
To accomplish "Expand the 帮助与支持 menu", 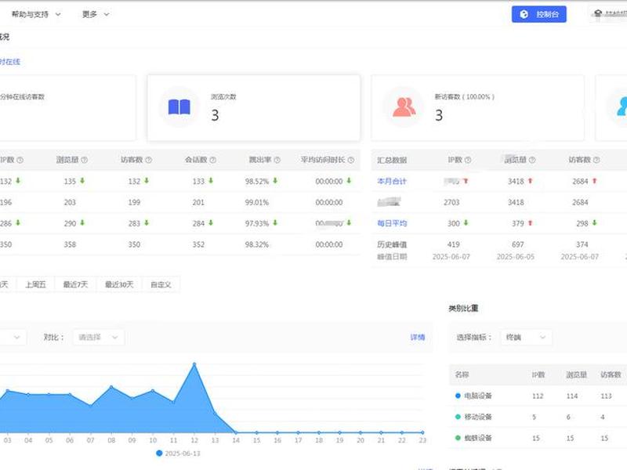I will pos(36,14).
